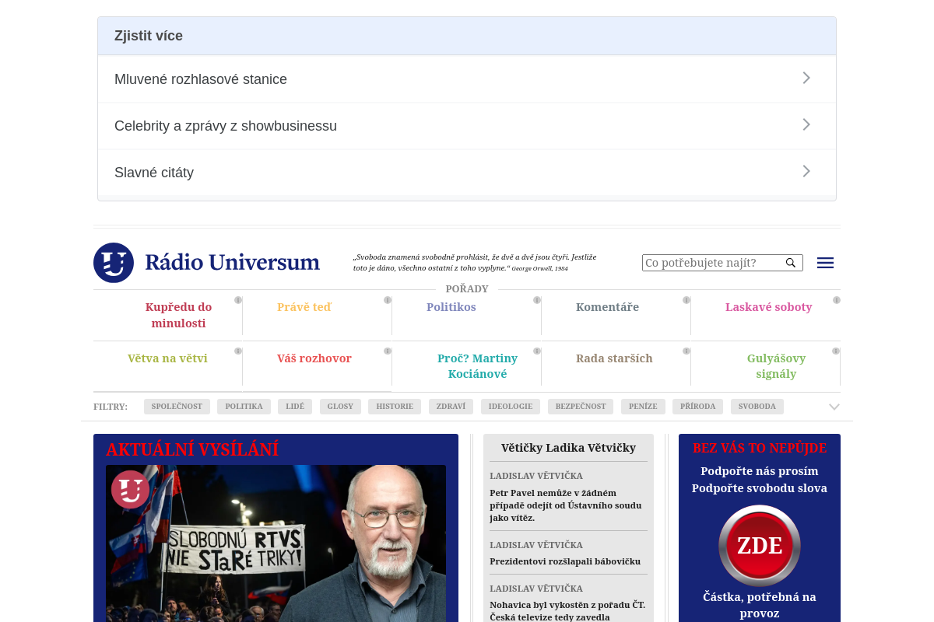Open Politikos program
Screen dimensions: 934x622
[451, 307]
